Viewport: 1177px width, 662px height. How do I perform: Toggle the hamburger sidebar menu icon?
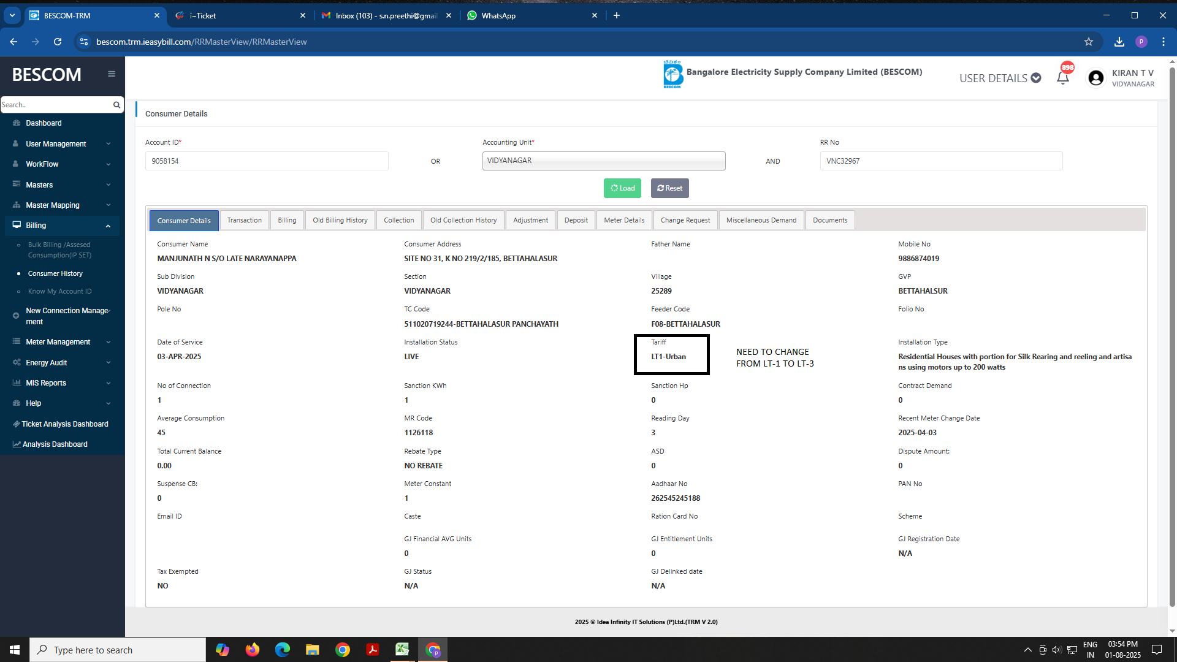112,74
